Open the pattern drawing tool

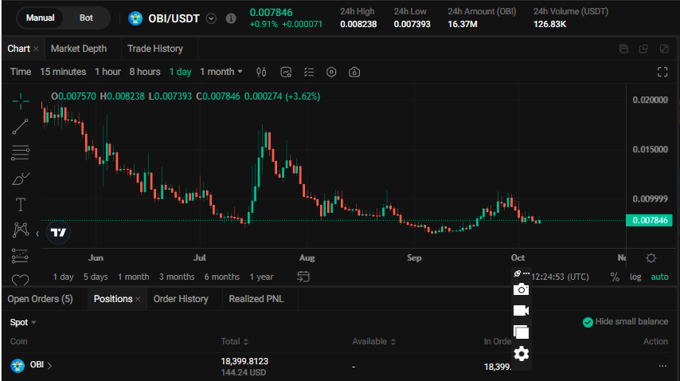tap(21, 230)
